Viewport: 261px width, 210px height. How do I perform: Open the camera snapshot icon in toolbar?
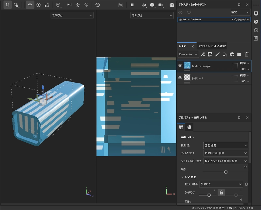tap(172, 5)
